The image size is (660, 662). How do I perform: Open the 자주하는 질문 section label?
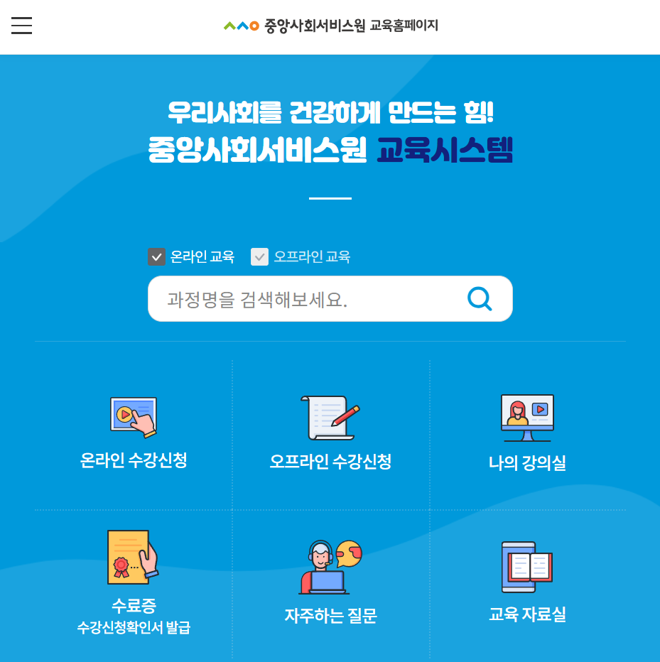click(330, 614)
